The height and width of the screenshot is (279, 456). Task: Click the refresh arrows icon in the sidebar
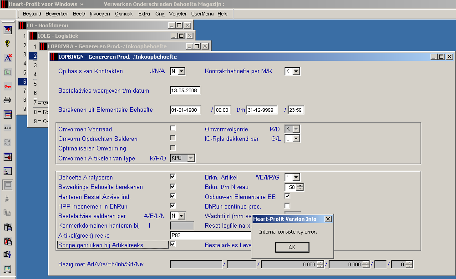point(8,143)
